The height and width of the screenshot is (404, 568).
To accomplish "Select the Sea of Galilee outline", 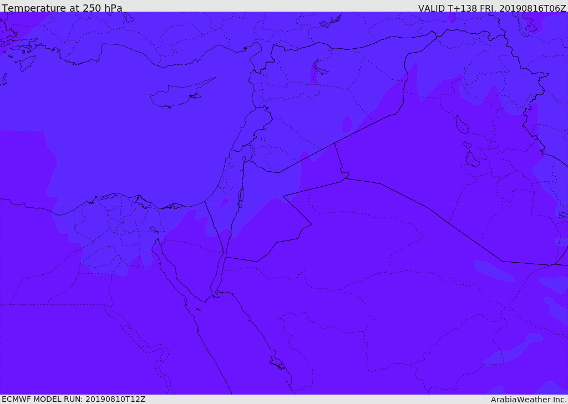I will (x=244, y=159).
